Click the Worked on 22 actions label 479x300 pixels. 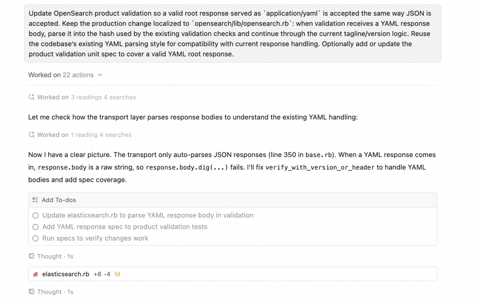click(x=61, y=75)
